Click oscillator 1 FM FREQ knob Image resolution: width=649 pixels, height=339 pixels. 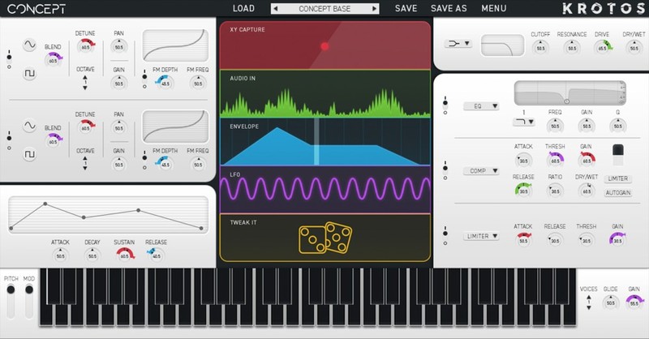(x=198, y=84)
